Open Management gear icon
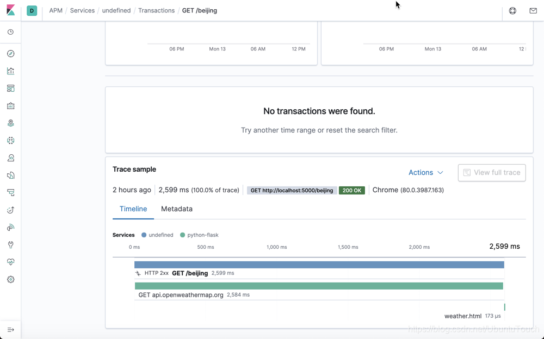 [11, 279]
